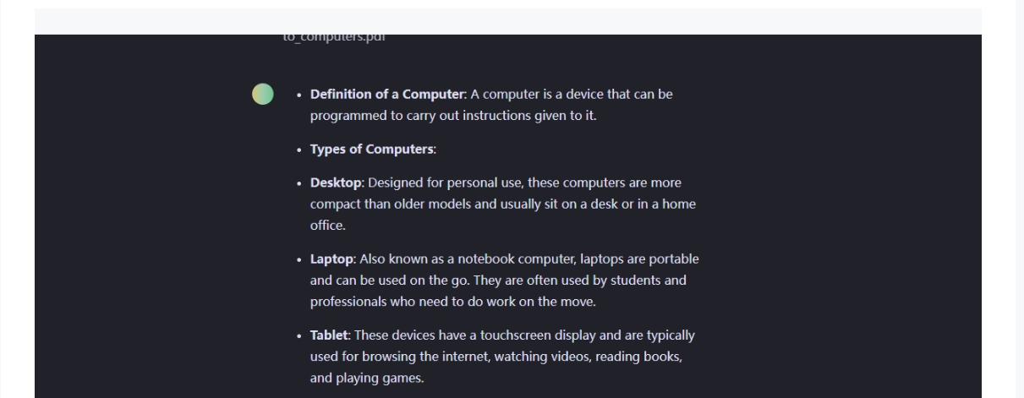Click the light gray bar above the chat
The width and height of the screenshot is (1024, 398).
pyautogui.click(x=507, y=21)
